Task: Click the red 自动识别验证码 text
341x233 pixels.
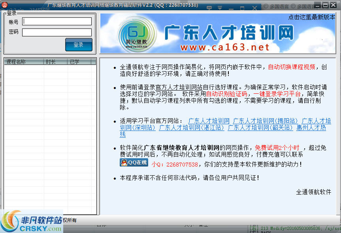Action: tap(226, 94)
